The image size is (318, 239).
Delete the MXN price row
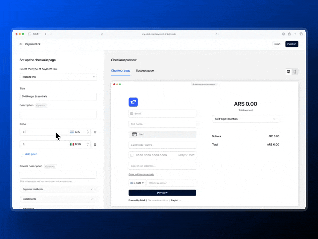95,144
